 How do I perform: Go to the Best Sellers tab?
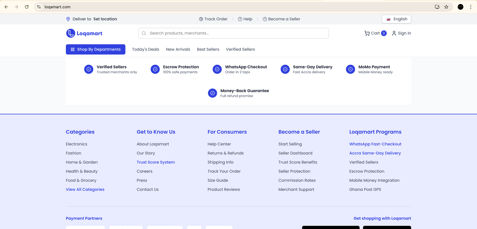pyautogui.click(x=208, y=49)
